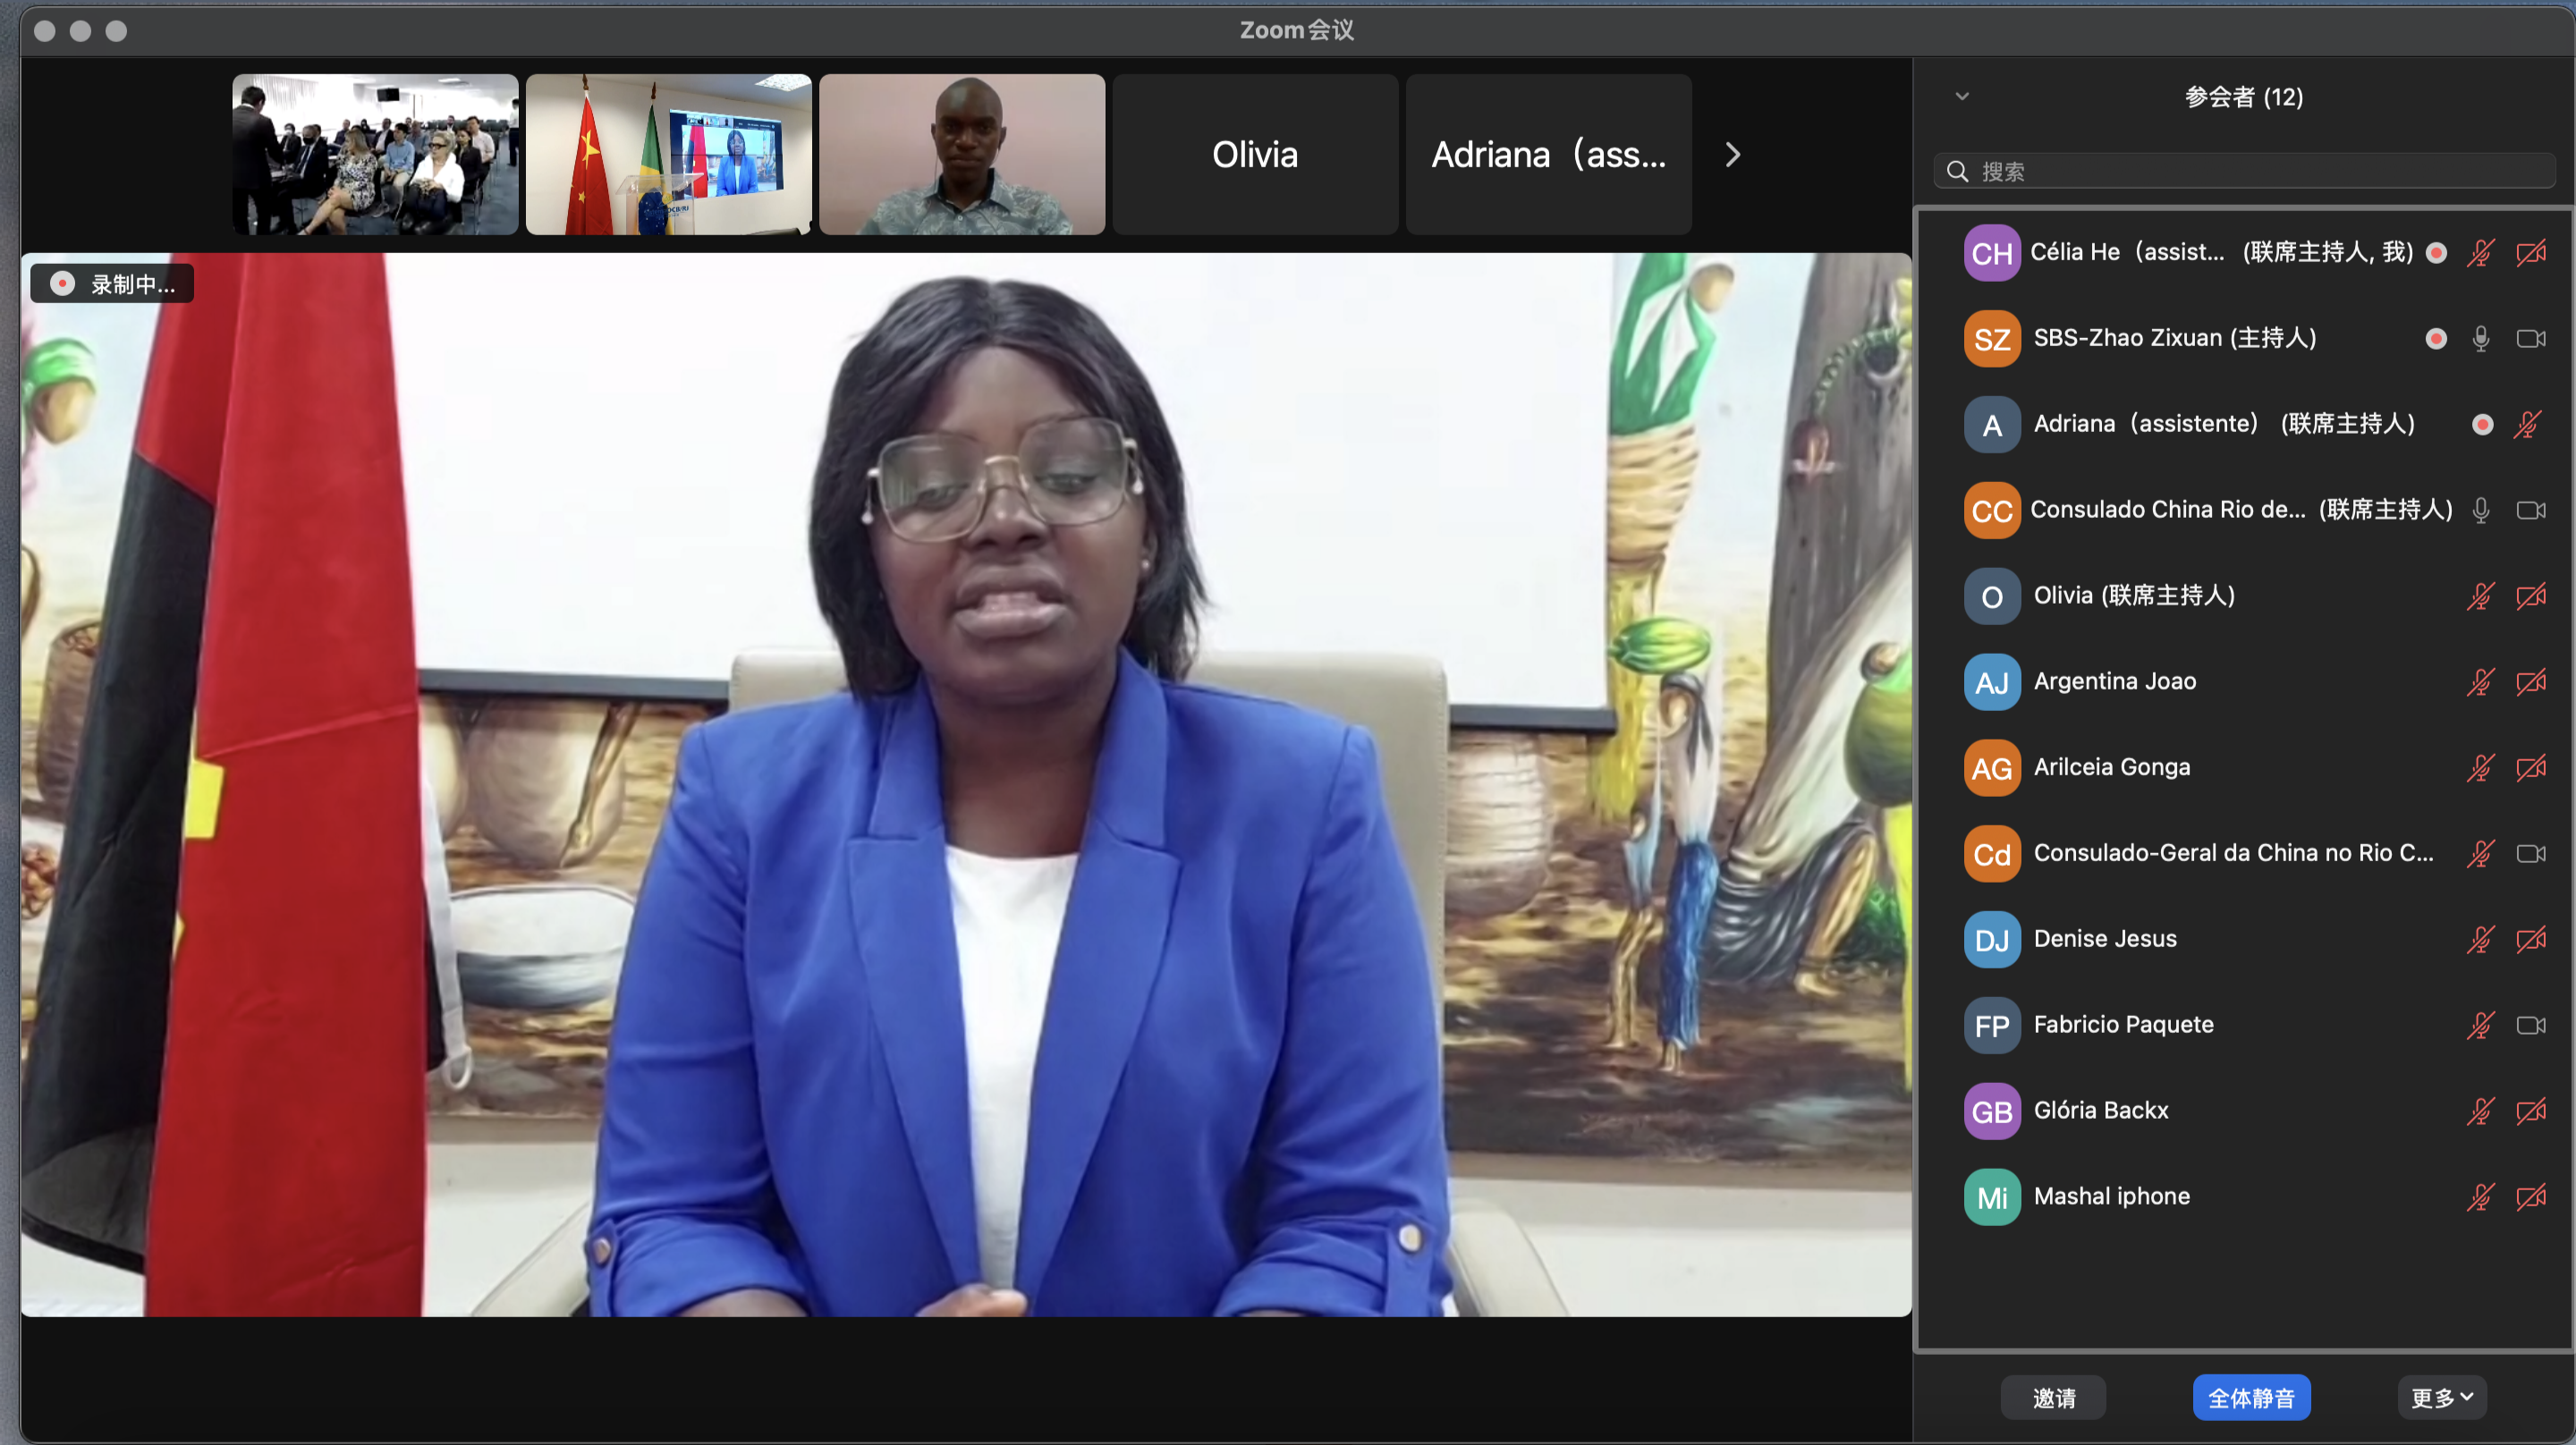2576x1445 pixels.
Task: Show the next video thumbnails with the arrow
Action: (1733, 155)
